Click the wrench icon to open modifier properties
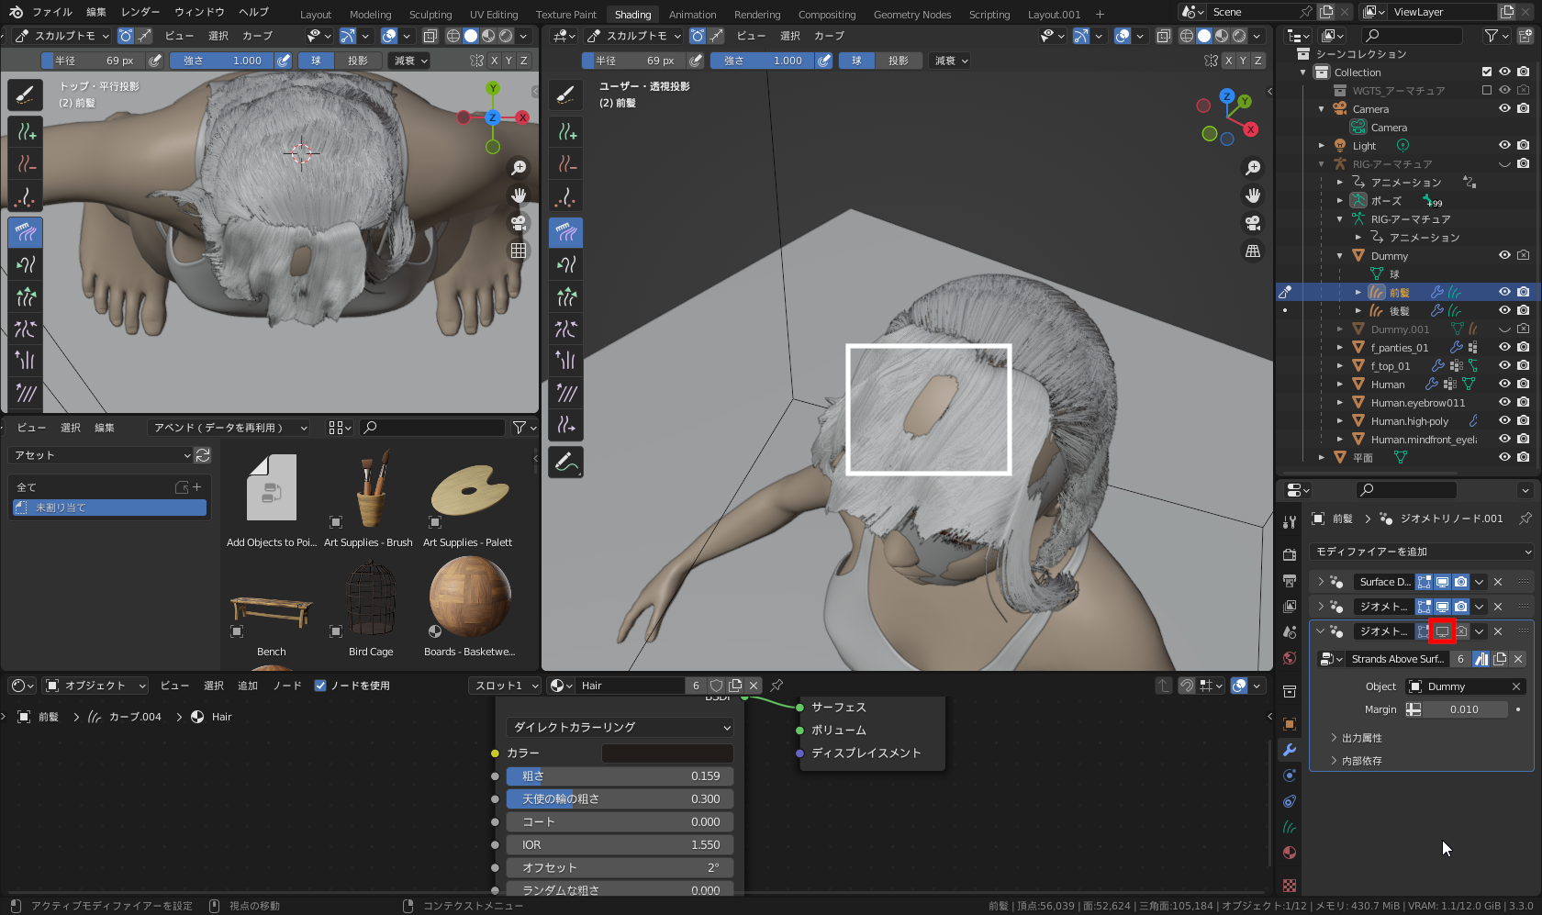The image size is (1542, 915). click(x=1290, y=750)
